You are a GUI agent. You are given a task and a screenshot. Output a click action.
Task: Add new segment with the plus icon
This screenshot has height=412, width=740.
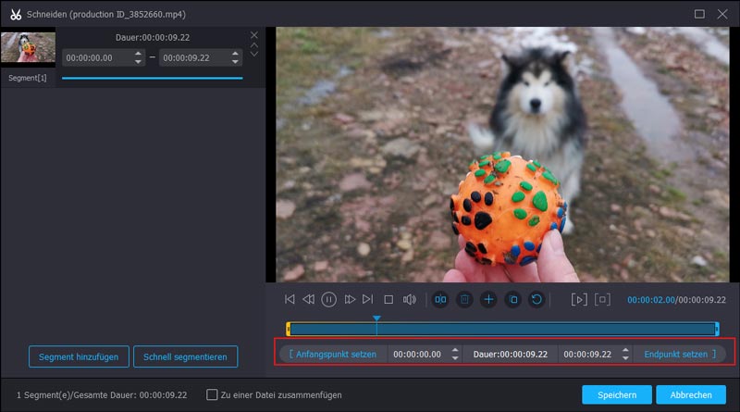coord(488,299)
